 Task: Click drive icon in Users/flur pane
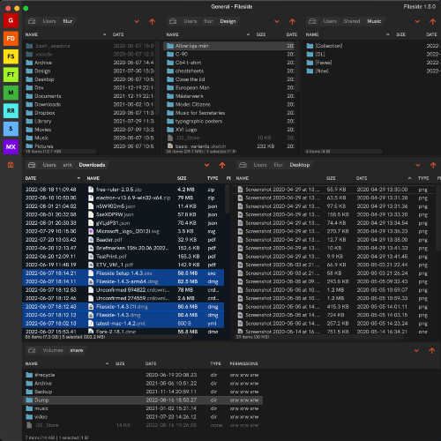32,21
